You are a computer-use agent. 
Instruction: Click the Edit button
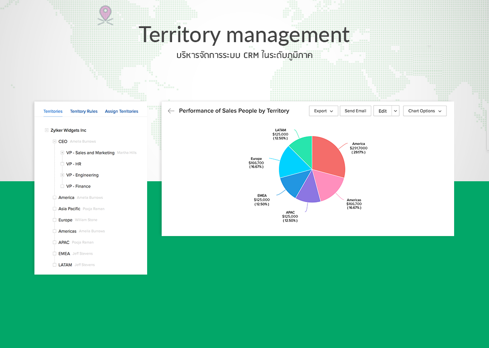[383, 111]
